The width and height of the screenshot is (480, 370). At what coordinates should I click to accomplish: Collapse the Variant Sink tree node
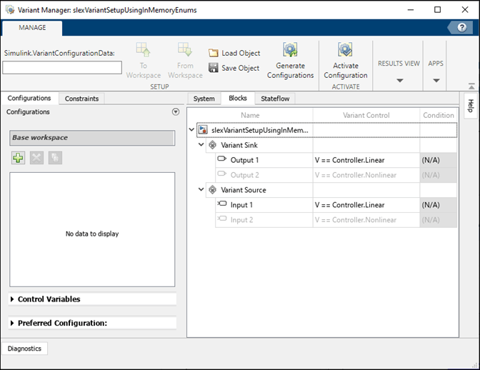201,145
